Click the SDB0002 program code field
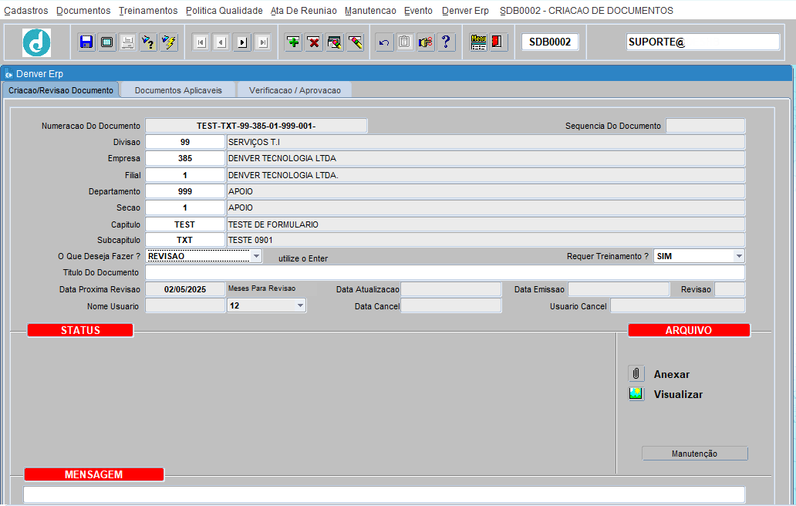 550,42
